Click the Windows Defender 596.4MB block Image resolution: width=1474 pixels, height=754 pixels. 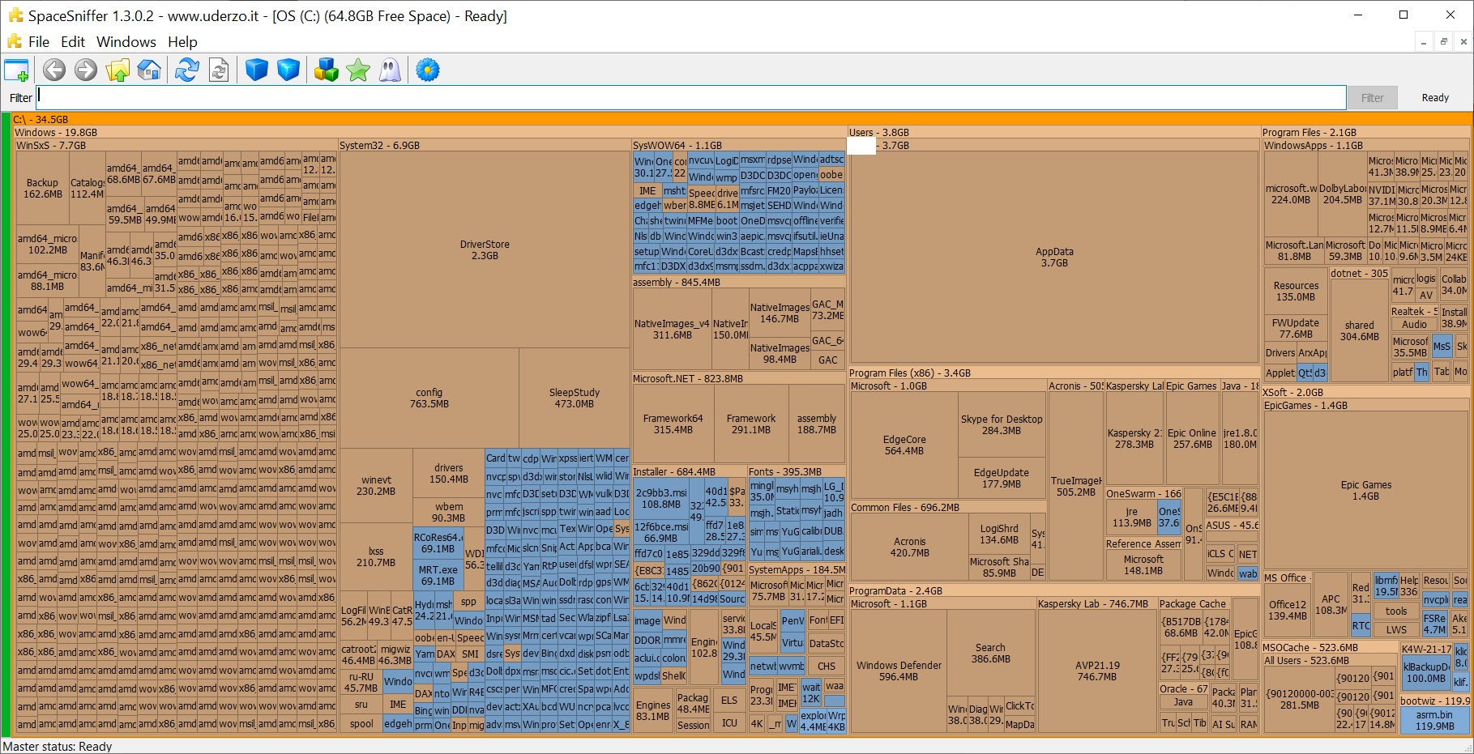[899, 671]
